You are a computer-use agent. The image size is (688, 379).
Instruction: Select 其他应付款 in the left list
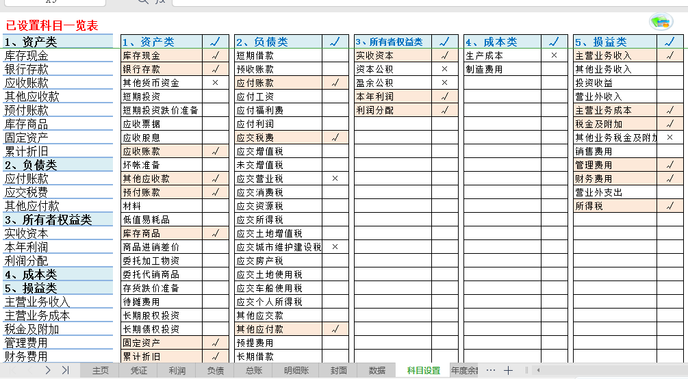[x=58, y=206]
